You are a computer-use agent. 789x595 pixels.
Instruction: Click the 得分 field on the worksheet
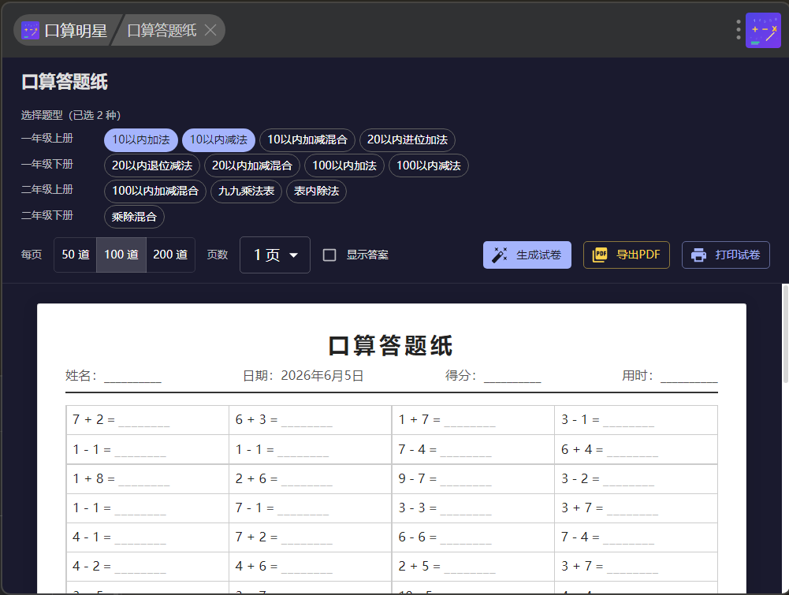click(x=493, y=376)
